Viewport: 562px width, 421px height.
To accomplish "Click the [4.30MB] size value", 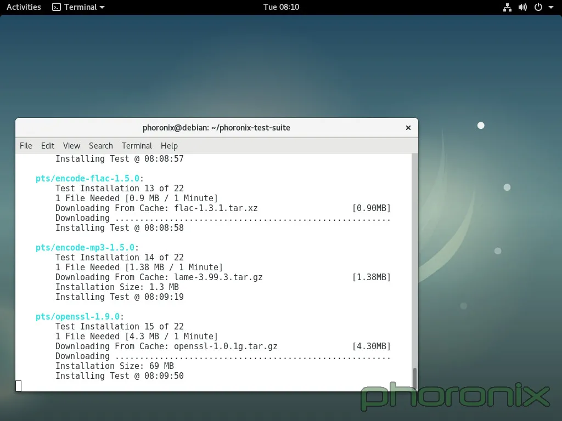I will (x=372, y=346).
